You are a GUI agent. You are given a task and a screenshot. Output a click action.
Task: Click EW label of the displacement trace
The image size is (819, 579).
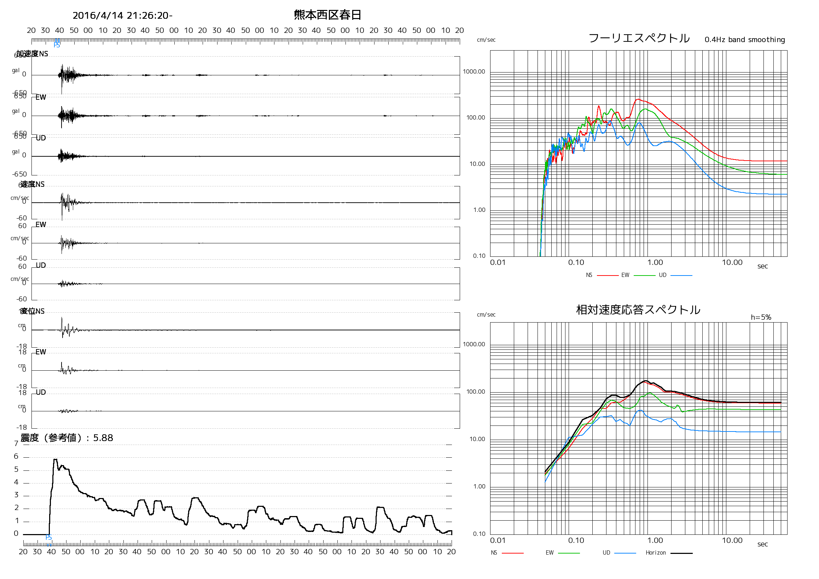pyautogui.click(x=41, y=352)
